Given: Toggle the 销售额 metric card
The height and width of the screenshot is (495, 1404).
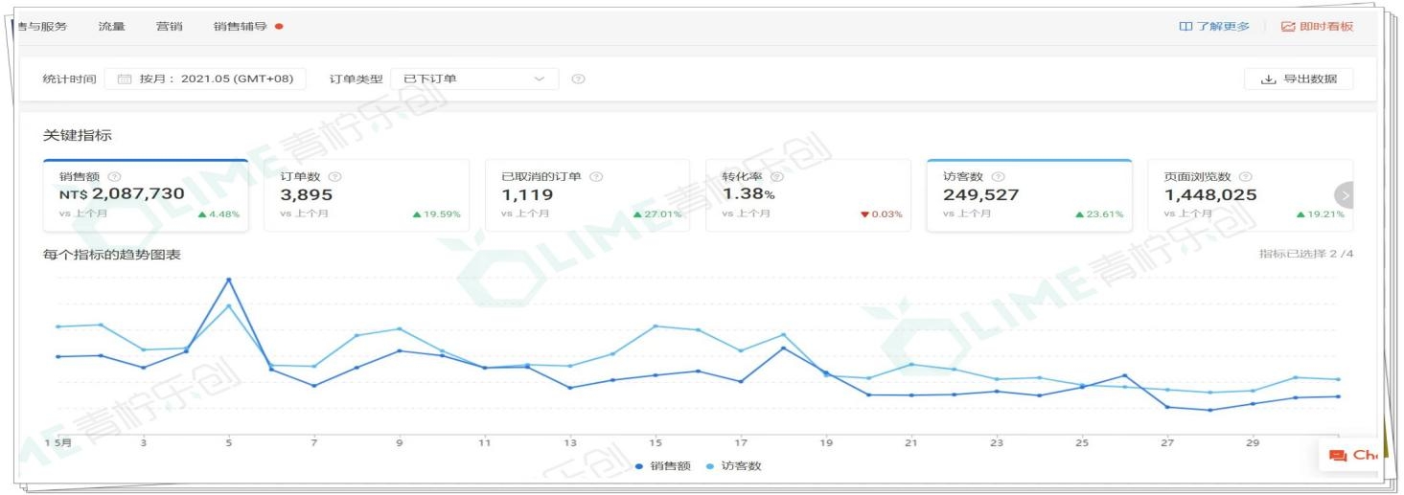Looking at the screenshot, I should pos(146,195).
